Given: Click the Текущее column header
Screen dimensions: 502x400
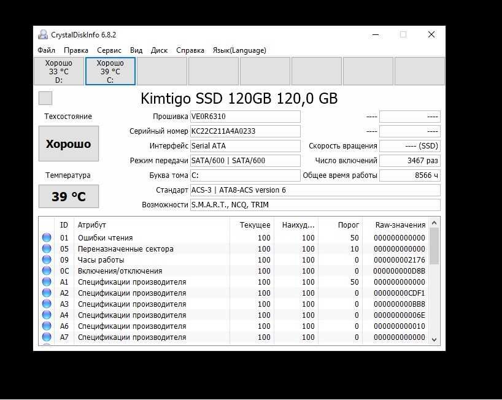Looking at the screenshot, I should [252, 225].
